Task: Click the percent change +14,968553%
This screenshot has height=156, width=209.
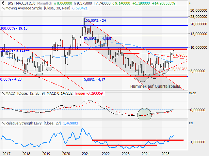Action: pyautogui.click(x=163, y=3)
